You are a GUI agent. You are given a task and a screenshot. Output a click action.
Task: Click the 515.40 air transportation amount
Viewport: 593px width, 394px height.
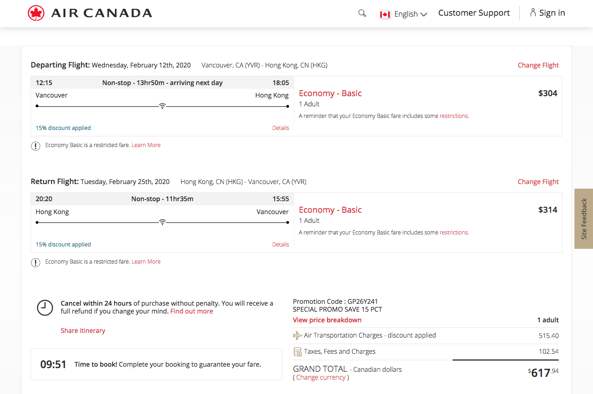549,336
